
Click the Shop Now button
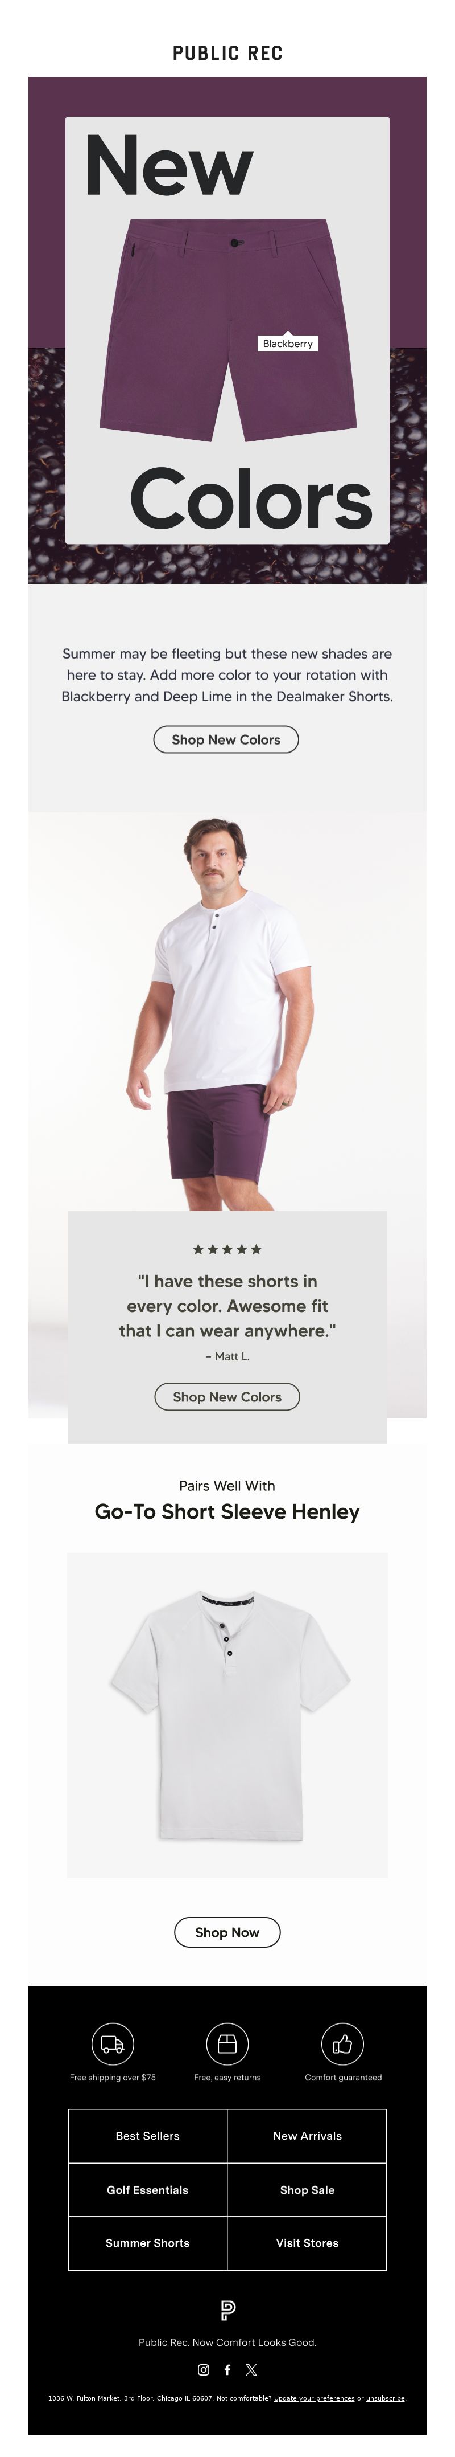tap(227, 1932)
